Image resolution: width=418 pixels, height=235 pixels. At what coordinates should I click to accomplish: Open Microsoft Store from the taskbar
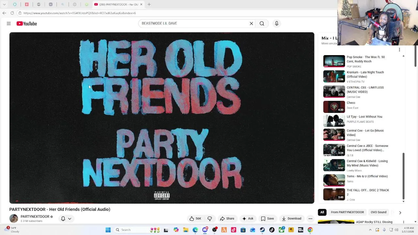pos(243,230)
